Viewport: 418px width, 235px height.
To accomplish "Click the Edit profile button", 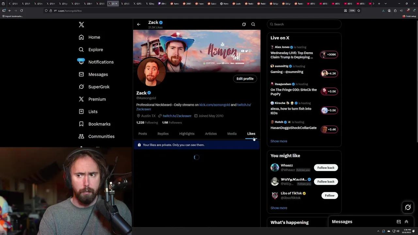I will tap(245, 79).
